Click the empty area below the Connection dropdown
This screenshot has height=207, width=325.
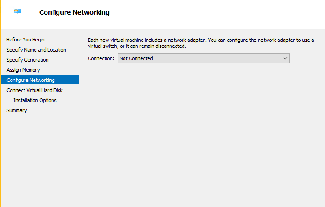pyautogui.click(x=201, y=128)
